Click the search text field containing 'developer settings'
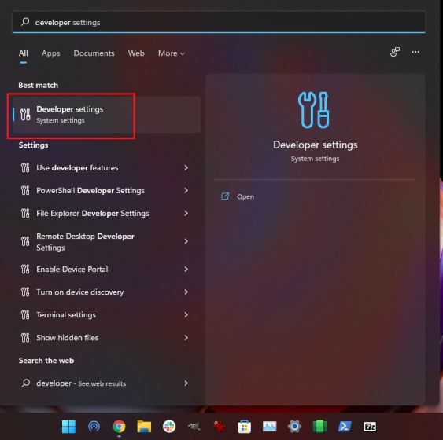 pos(219,22)
